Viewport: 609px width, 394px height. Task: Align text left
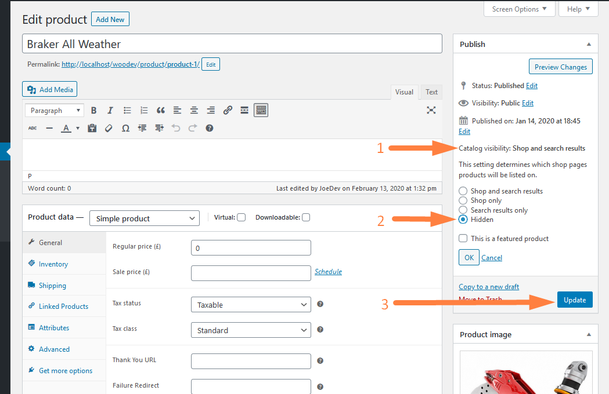tap(177, 111)
